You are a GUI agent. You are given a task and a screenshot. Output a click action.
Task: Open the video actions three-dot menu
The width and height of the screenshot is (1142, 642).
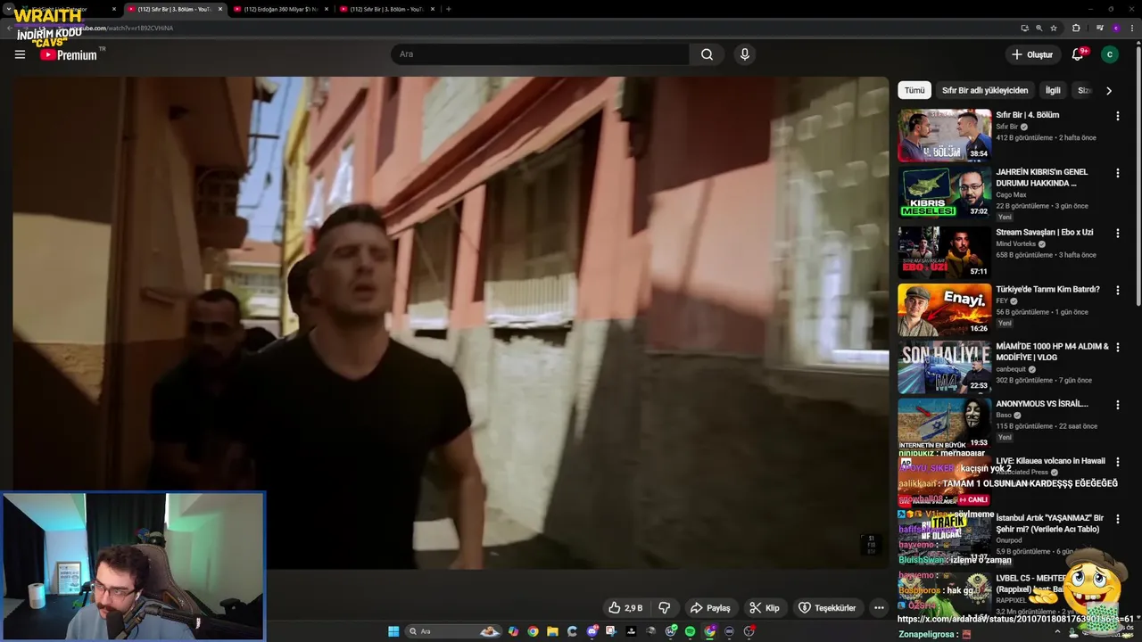point(879,608)
